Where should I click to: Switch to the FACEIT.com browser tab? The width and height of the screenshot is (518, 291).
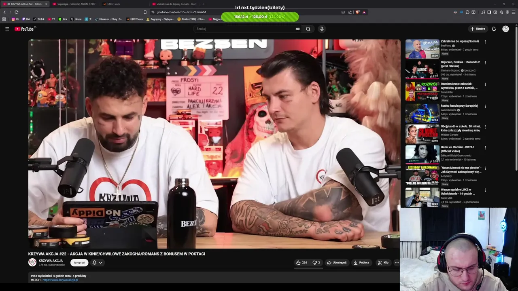click(113, 4)
